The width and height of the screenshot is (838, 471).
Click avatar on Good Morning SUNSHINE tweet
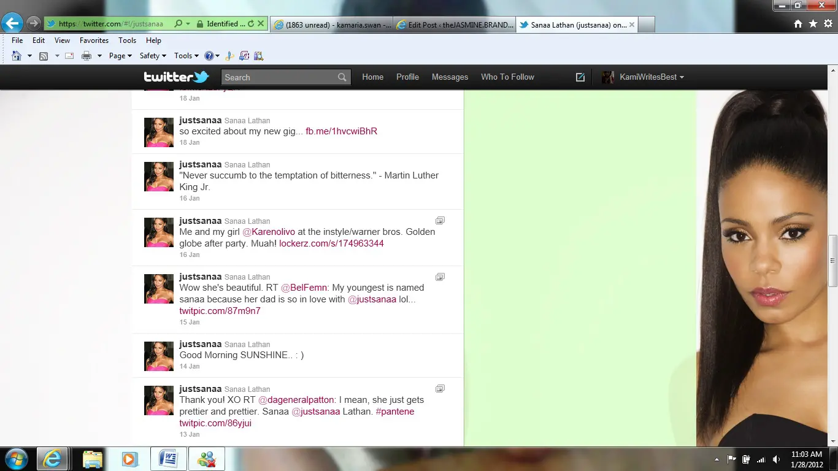[159, 356]
